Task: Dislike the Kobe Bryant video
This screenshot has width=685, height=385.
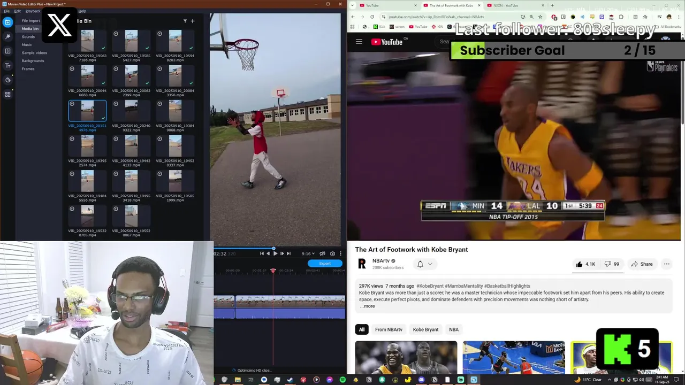Action: point(612,264)
